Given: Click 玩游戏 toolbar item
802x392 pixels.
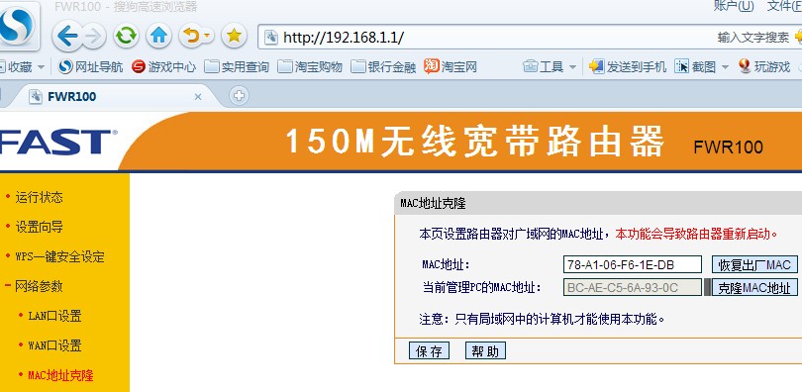Looking at the screenshot, I should 764,67.
